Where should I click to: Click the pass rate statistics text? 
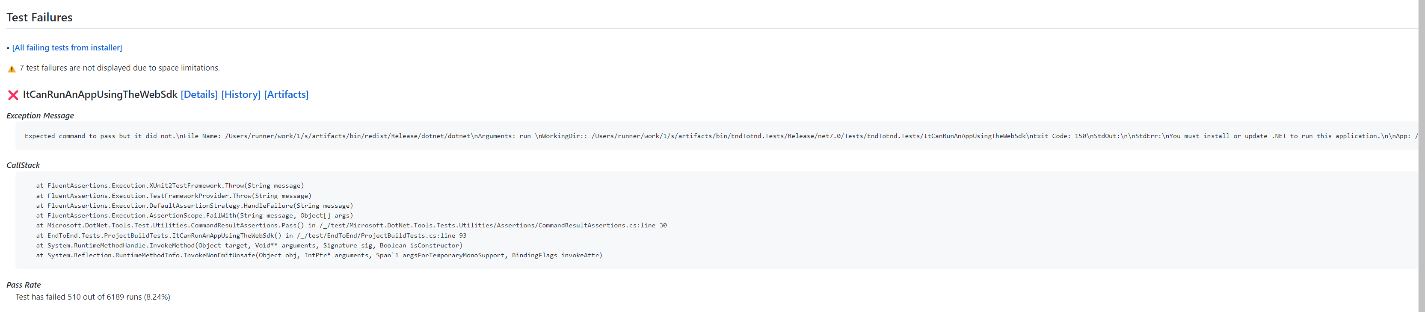[92, 297]
